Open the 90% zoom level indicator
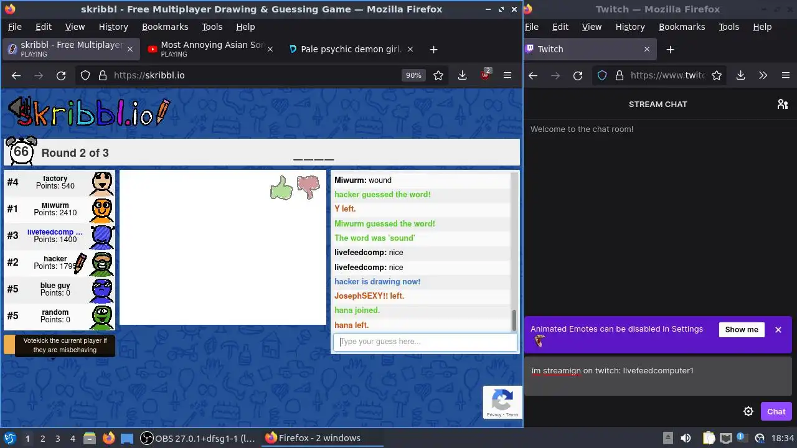This screenshot has height=448, width=797. click(413, 75)
